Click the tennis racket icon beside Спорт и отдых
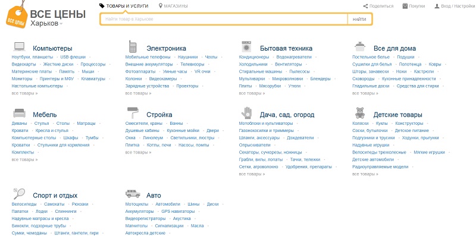476x236 pixels. click(19, 193)
